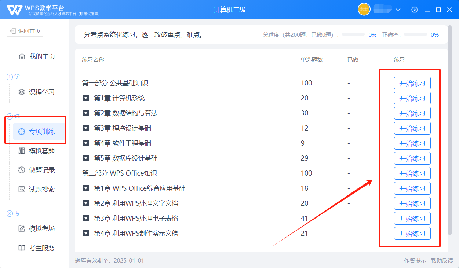Click the vertical scrollbar of practice list
This screenshot has width=459, height=268.
click(x=450, y=128)
